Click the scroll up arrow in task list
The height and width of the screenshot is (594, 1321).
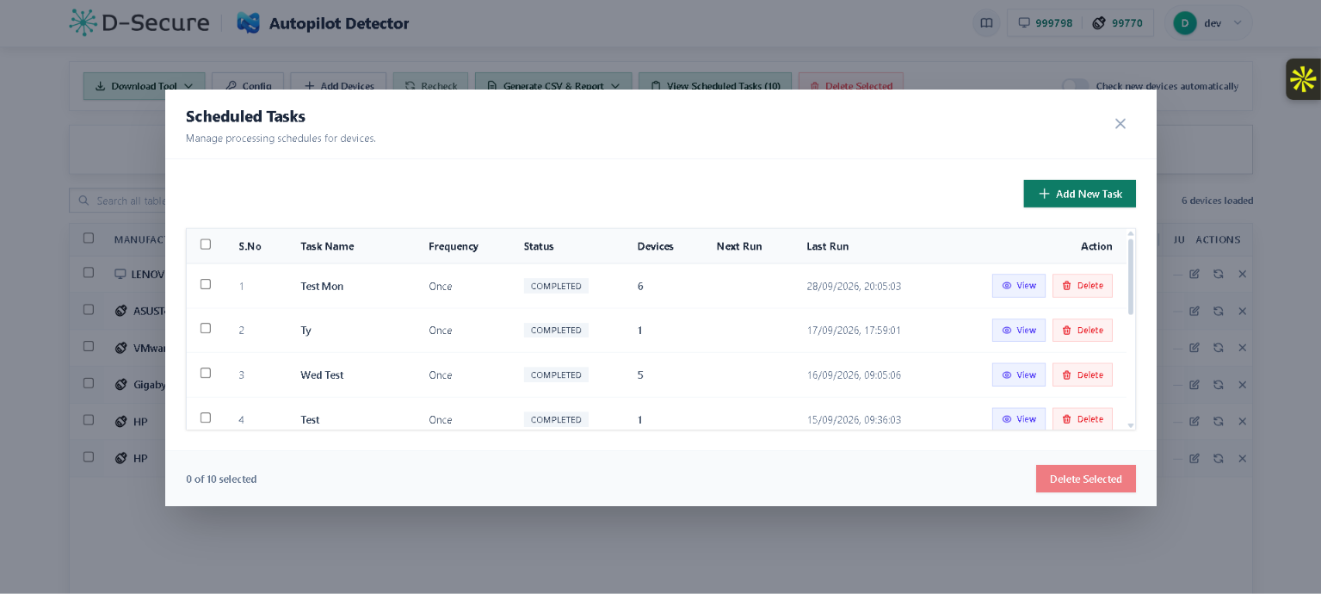1131,234
